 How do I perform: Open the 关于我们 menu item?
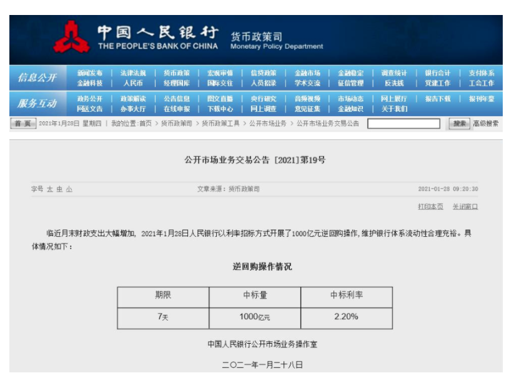[393, 107]
